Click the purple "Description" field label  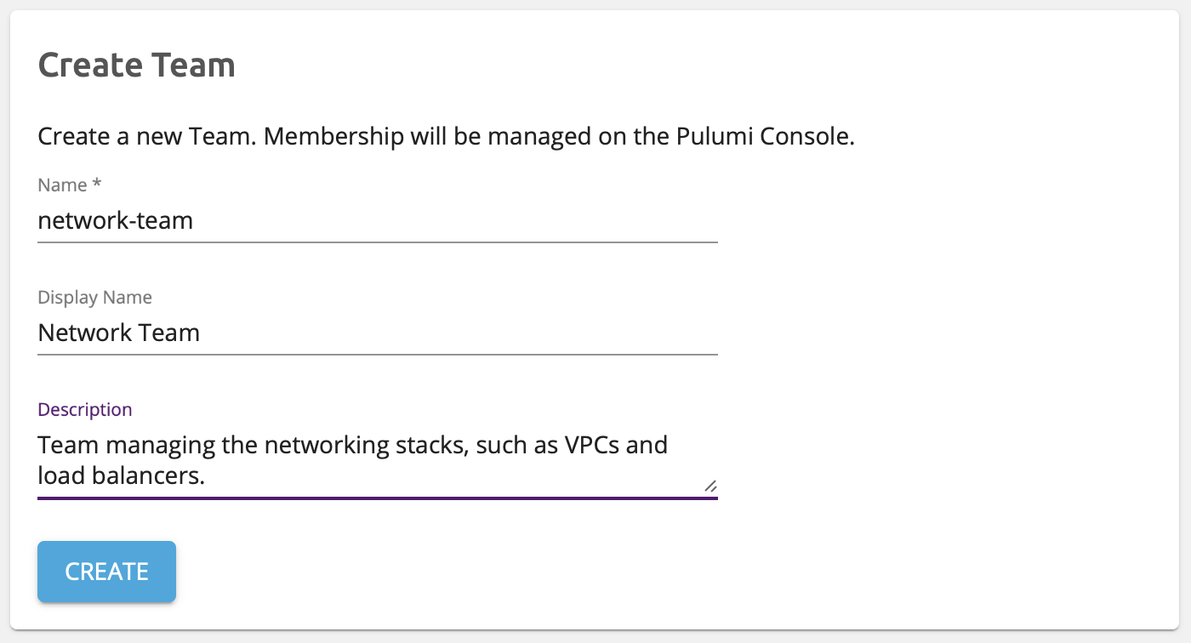tap(84, 410)
